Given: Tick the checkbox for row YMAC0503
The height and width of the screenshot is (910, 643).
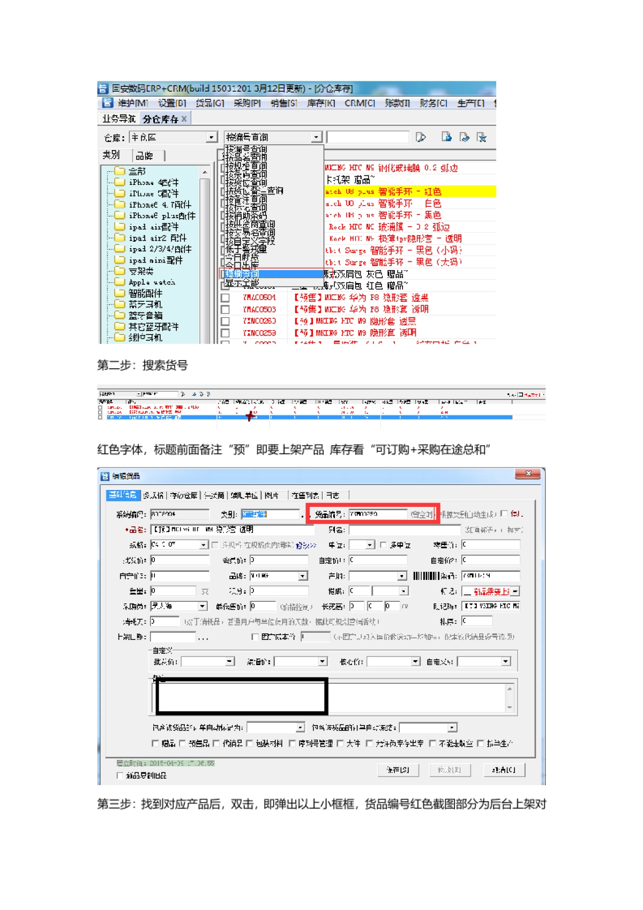Looking at the screenshot, I should pyautogui.click(x=226, y=309).
